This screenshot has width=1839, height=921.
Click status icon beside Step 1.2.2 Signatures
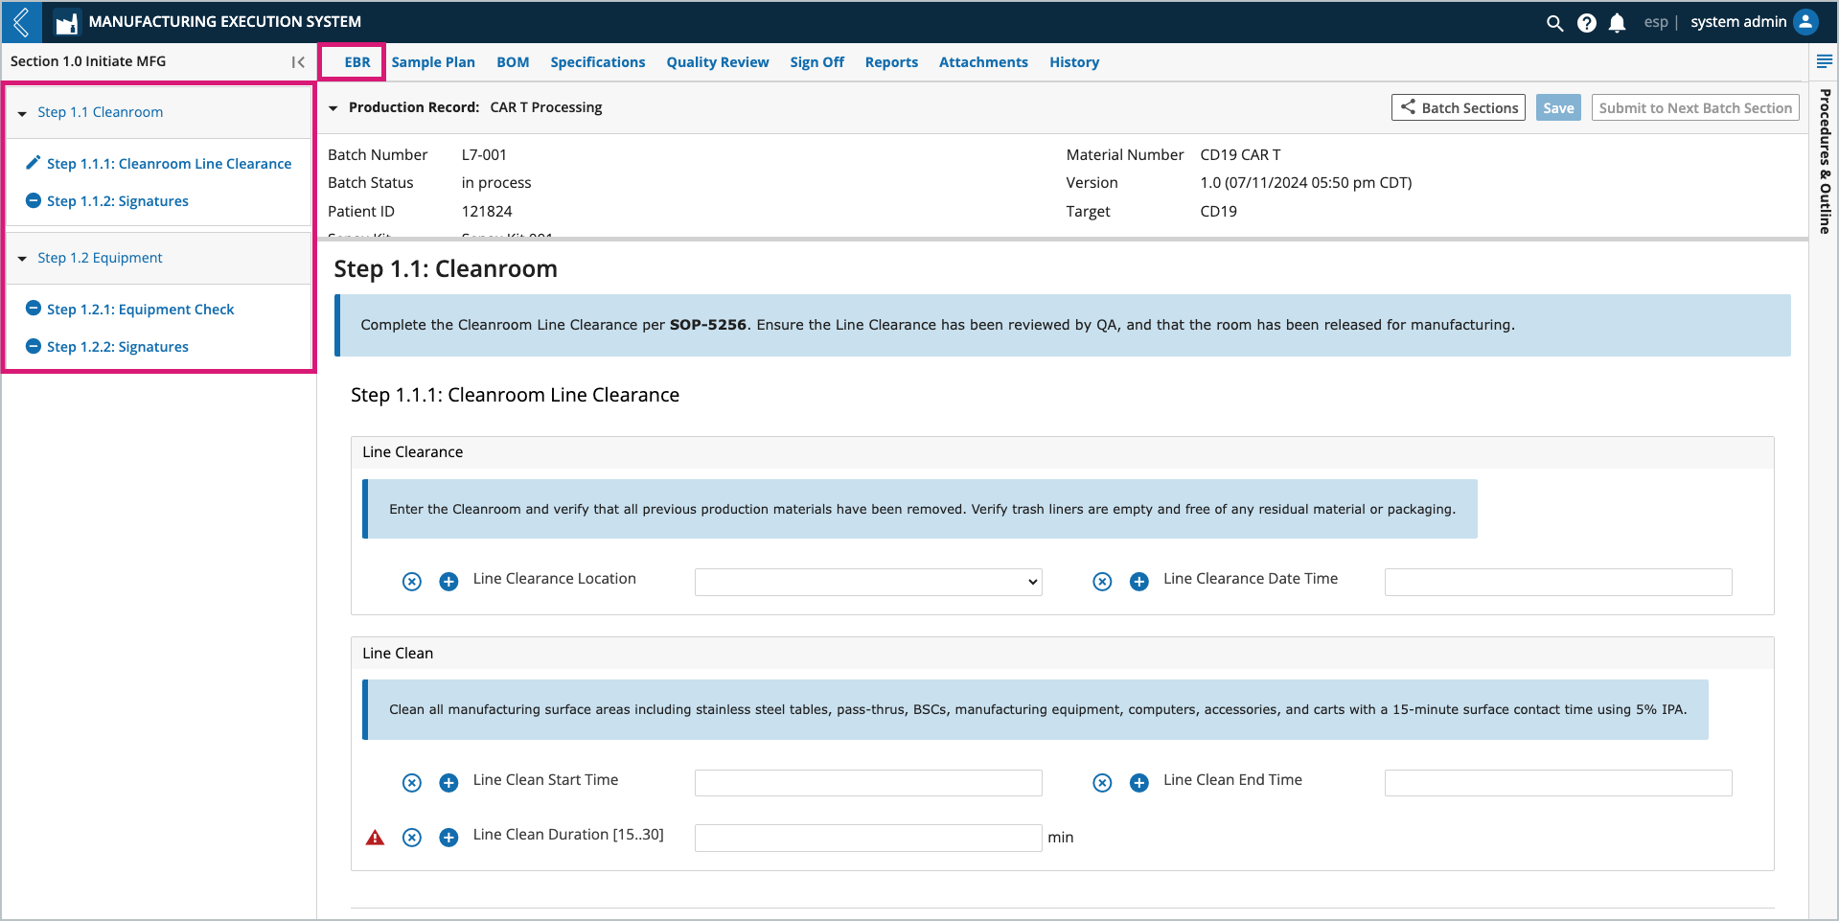point(34,346)
